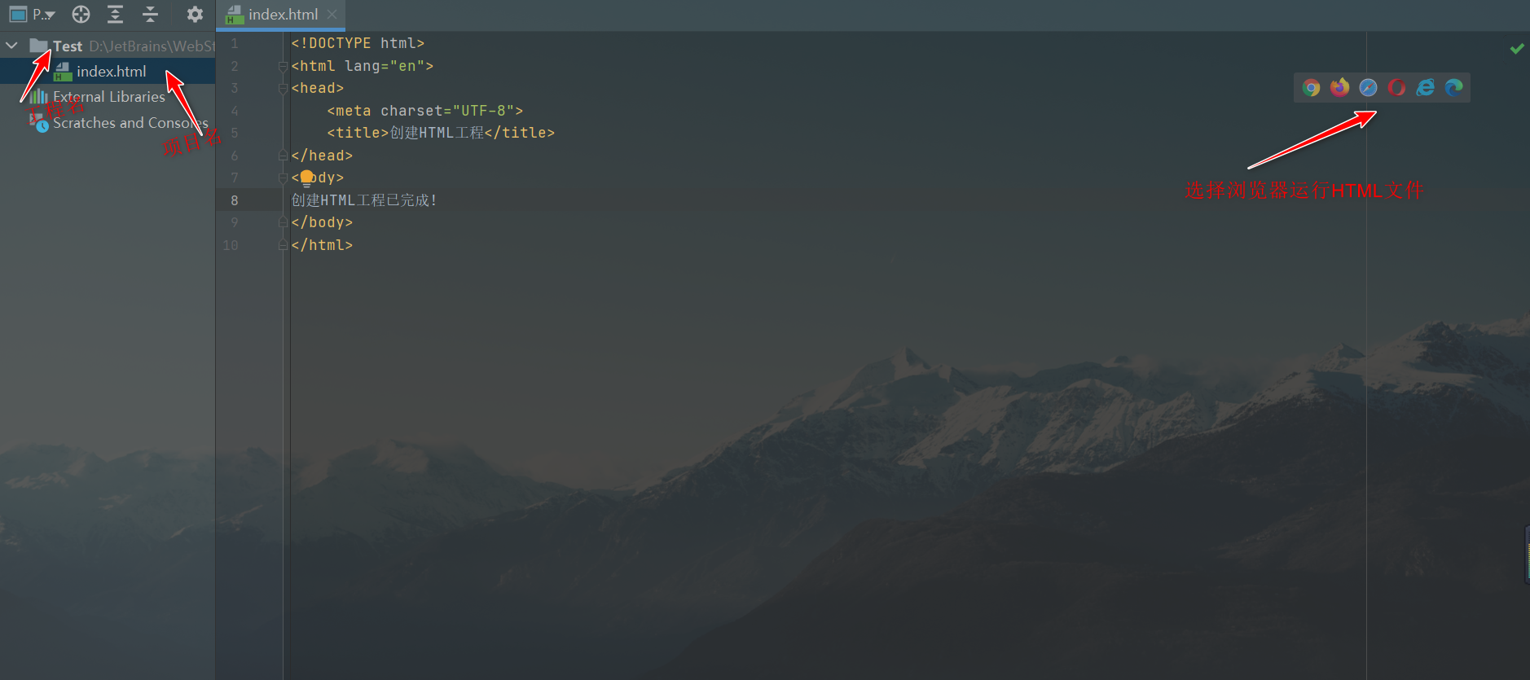1530x680 pixels.
Task: Open page in Chrome browser
Action: click(x=1311, y=88)
